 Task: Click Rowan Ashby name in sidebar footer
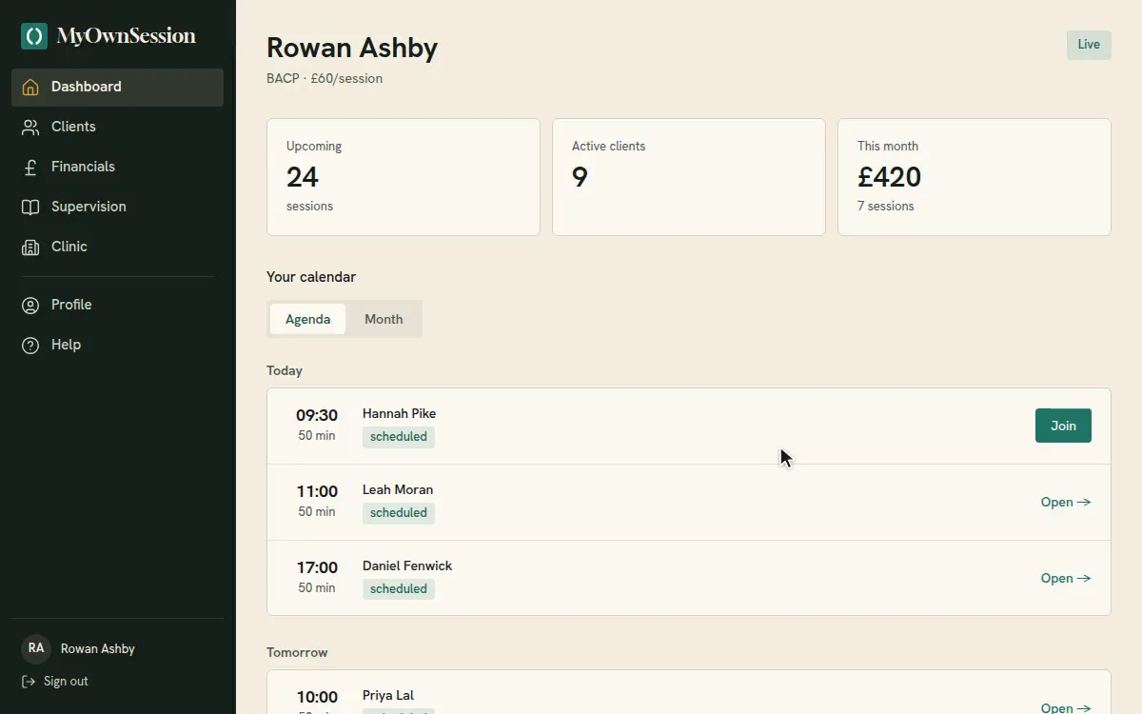click(x=98, y=648)
